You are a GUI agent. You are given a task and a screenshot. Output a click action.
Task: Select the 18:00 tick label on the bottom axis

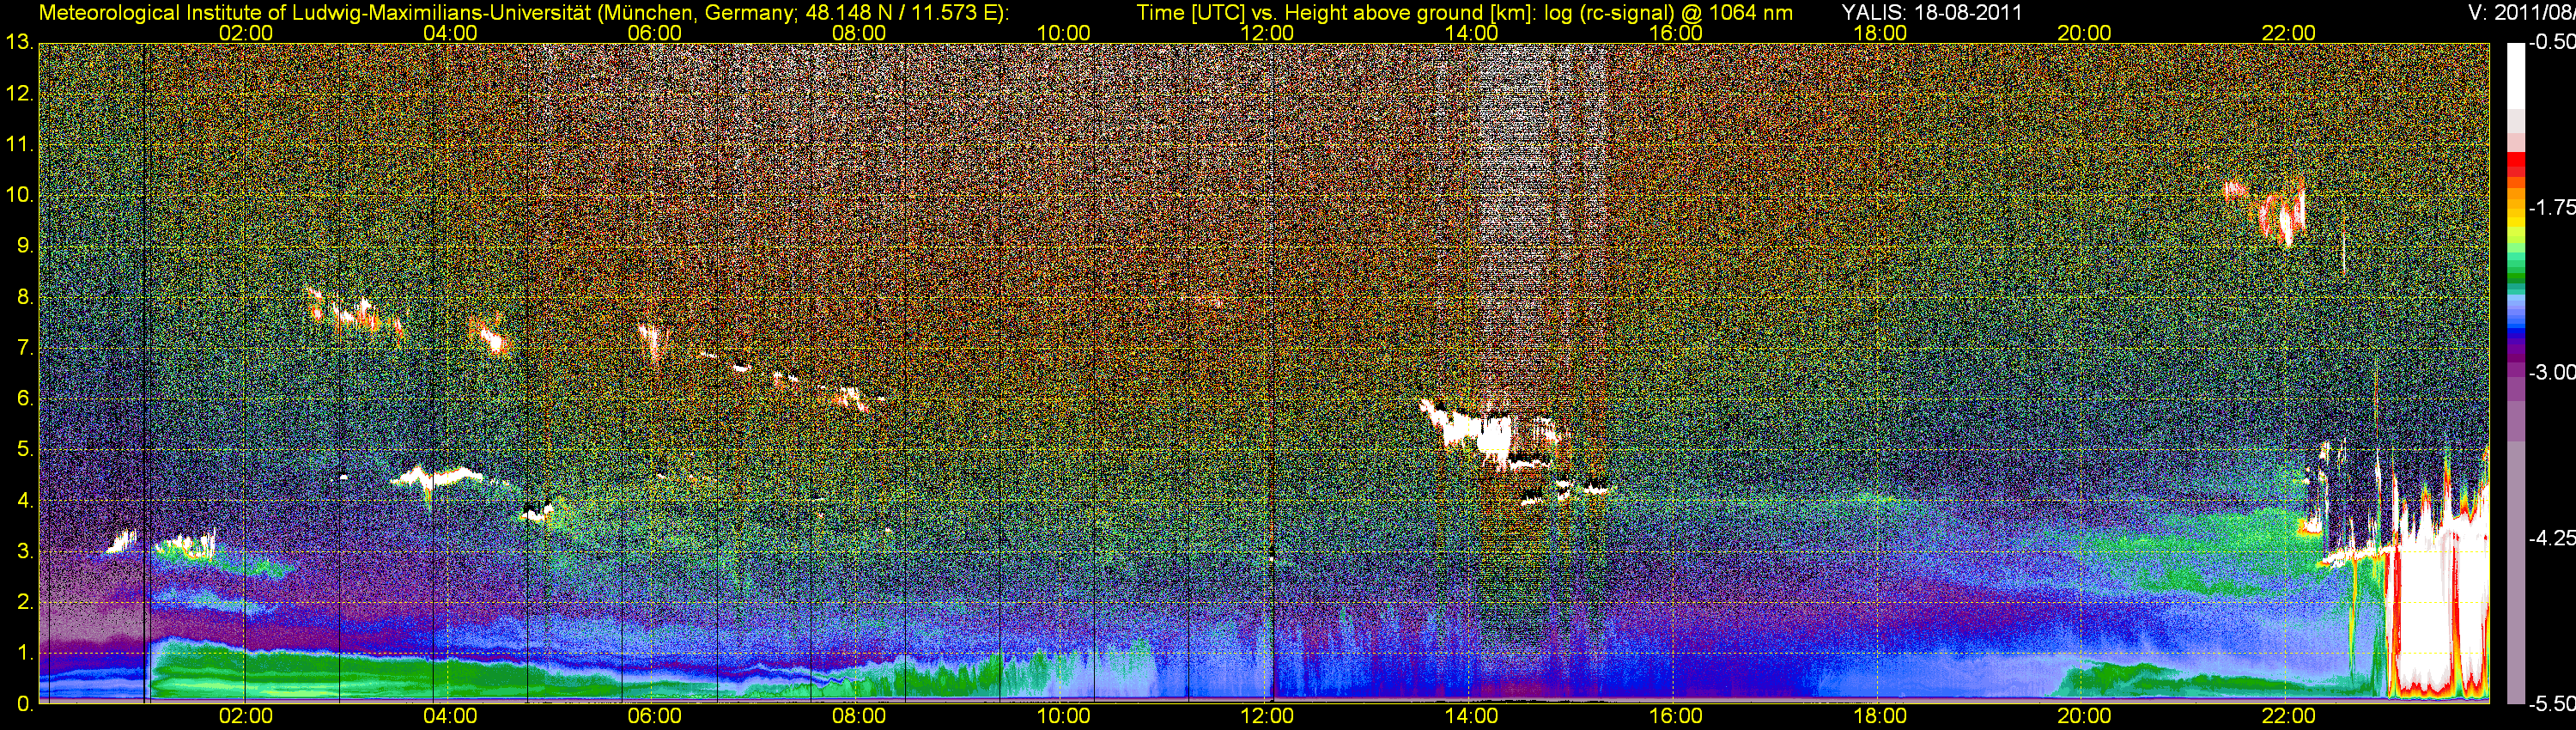(x=1880, y=716)
